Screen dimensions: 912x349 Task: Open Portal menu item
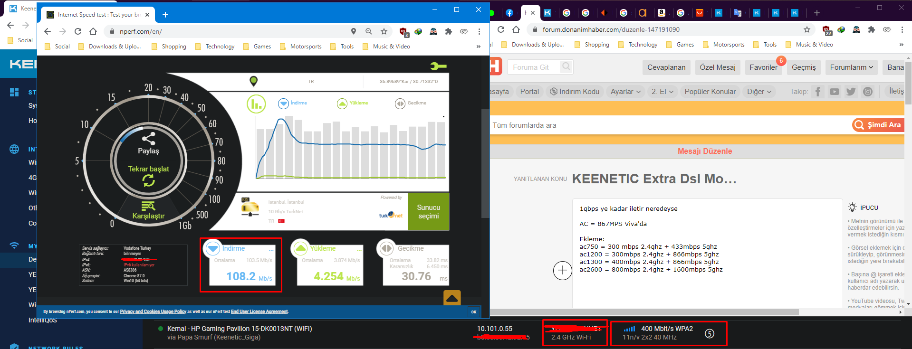[x=529, y=92]
